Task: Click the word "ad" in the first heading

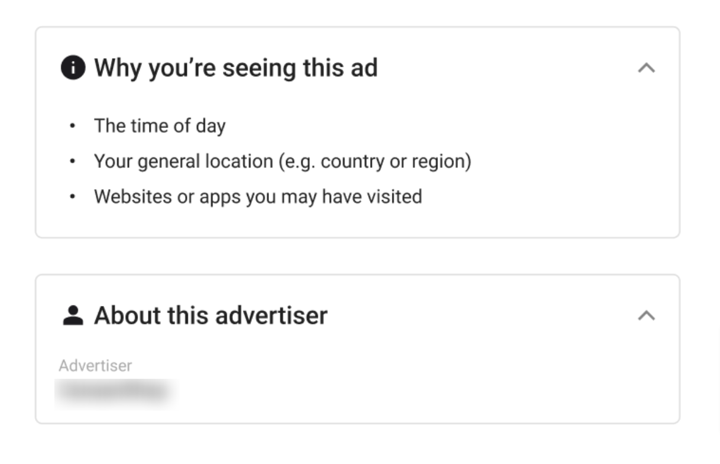Action: pos(364,68)
